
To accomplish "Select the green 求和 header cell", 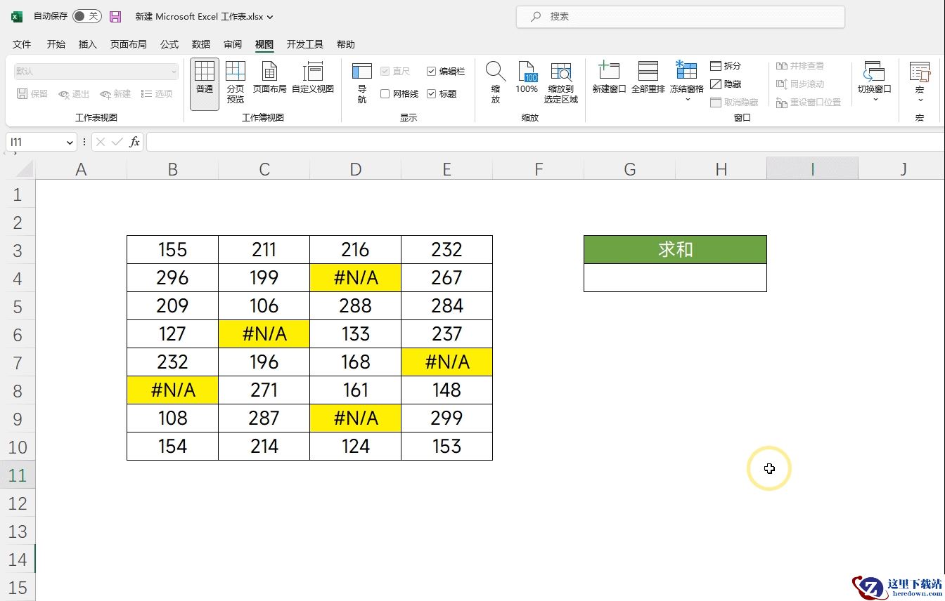I will pos(675,250).
